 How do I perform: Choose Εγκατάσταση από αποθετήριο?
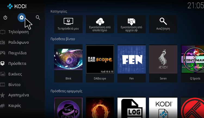pos(100,24)
